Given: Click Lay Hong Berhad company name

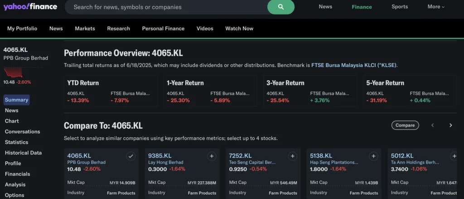Looking at the screenshot, I should 166,162.
